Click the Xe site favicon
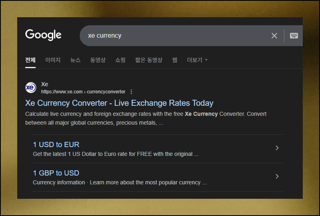 30,88
